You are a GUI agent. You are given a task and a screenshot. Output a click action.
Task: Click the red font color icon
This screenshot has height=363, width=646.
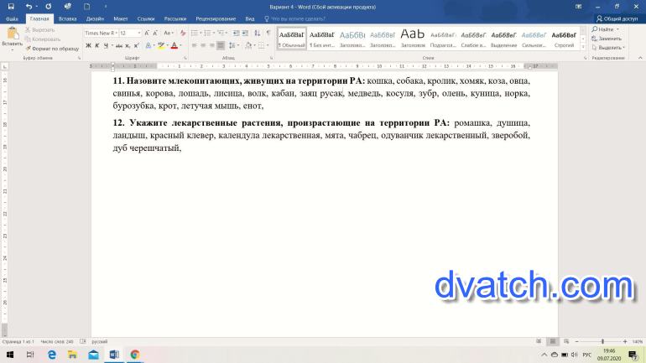(175, 45)
